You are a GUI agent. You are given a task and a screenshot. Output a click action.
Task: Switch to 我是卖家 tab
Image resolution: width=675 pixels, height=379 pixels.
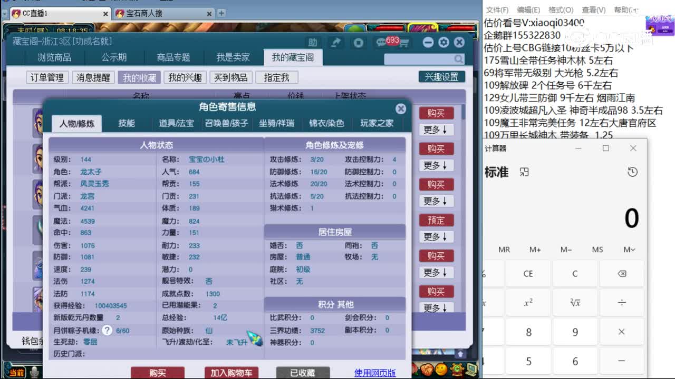(x=233, y=57)
